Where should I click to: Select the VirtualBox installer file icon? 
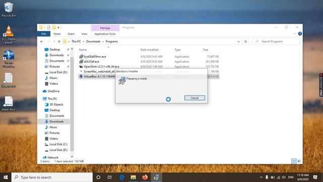[x=81, y=76]
